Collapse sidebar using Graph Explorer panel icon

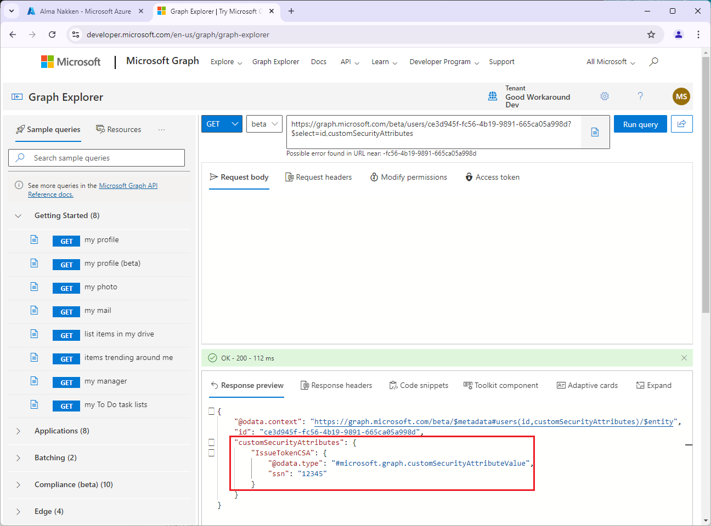(x=17, y=97)
